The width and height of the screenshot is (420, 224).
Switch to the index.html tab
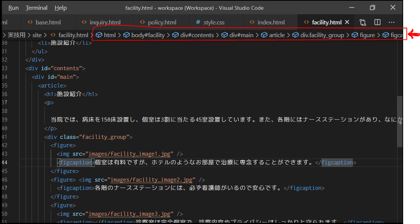pyautogui.click(x=271, y=22)
